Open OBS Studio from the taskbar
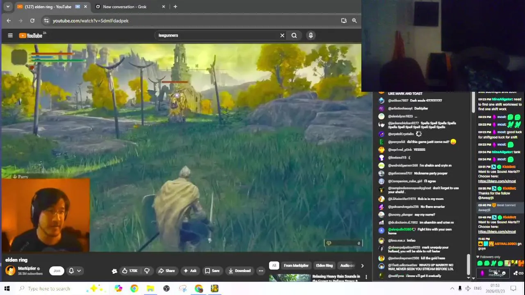Viewport: 525px width, 295px height. pyautogui.click(x=167, y=288)
